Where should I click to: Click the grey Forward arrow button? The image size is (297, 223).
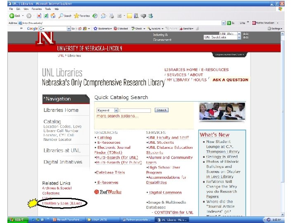pyautogui.click(x=29, y=16)
